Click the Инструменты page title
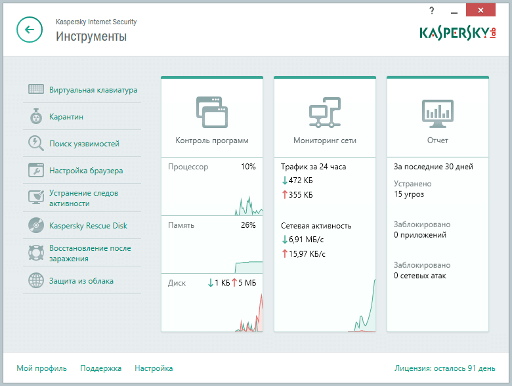The width and height of the screenshot is (512, 386). point(91,36)
